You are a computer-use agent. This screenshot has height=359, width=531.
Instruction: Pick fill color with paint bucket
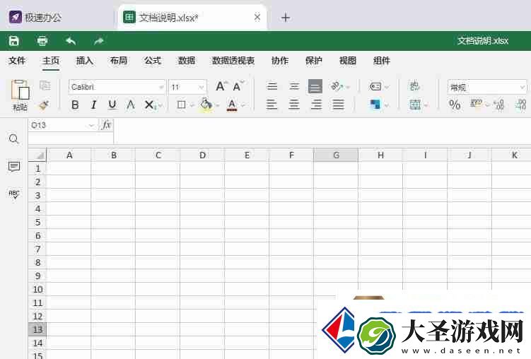206,105
